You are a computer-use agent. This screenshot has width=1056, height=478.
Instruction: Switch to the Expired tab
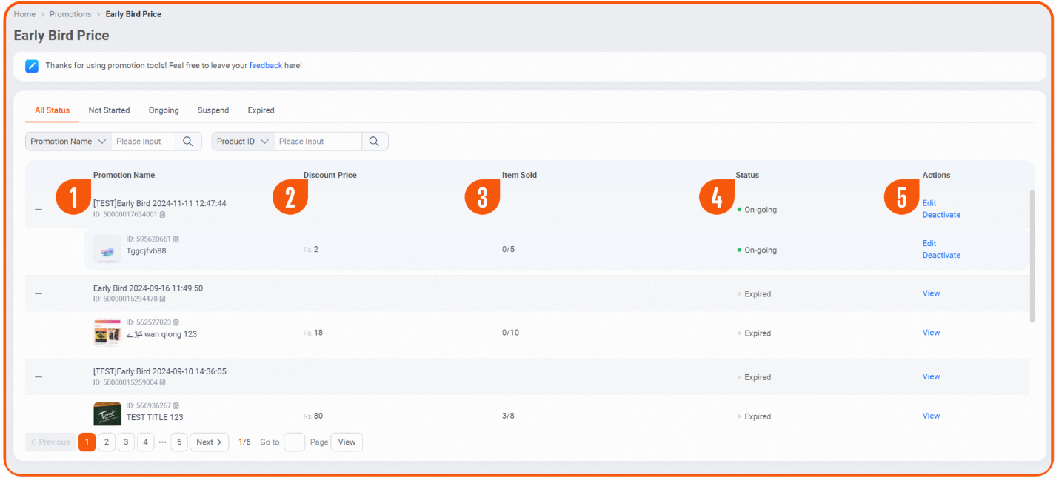(x=261, y=110)
